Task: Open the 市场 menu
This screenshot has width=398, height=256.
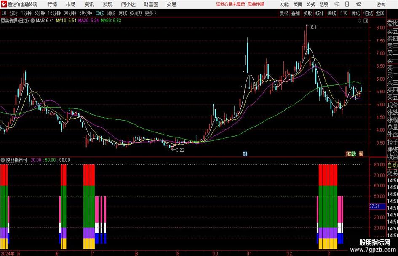Action: pos(71,4)
